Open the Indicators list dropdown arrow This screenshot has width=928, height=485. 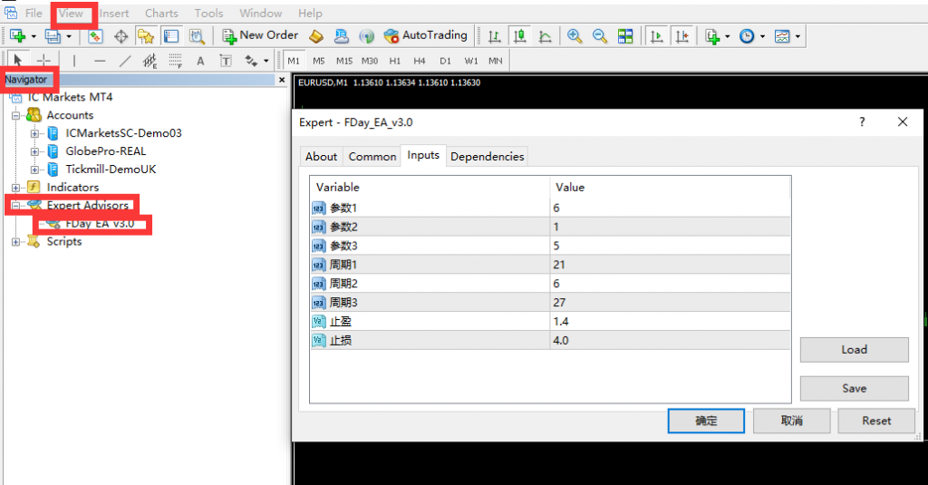click(728, 37)
